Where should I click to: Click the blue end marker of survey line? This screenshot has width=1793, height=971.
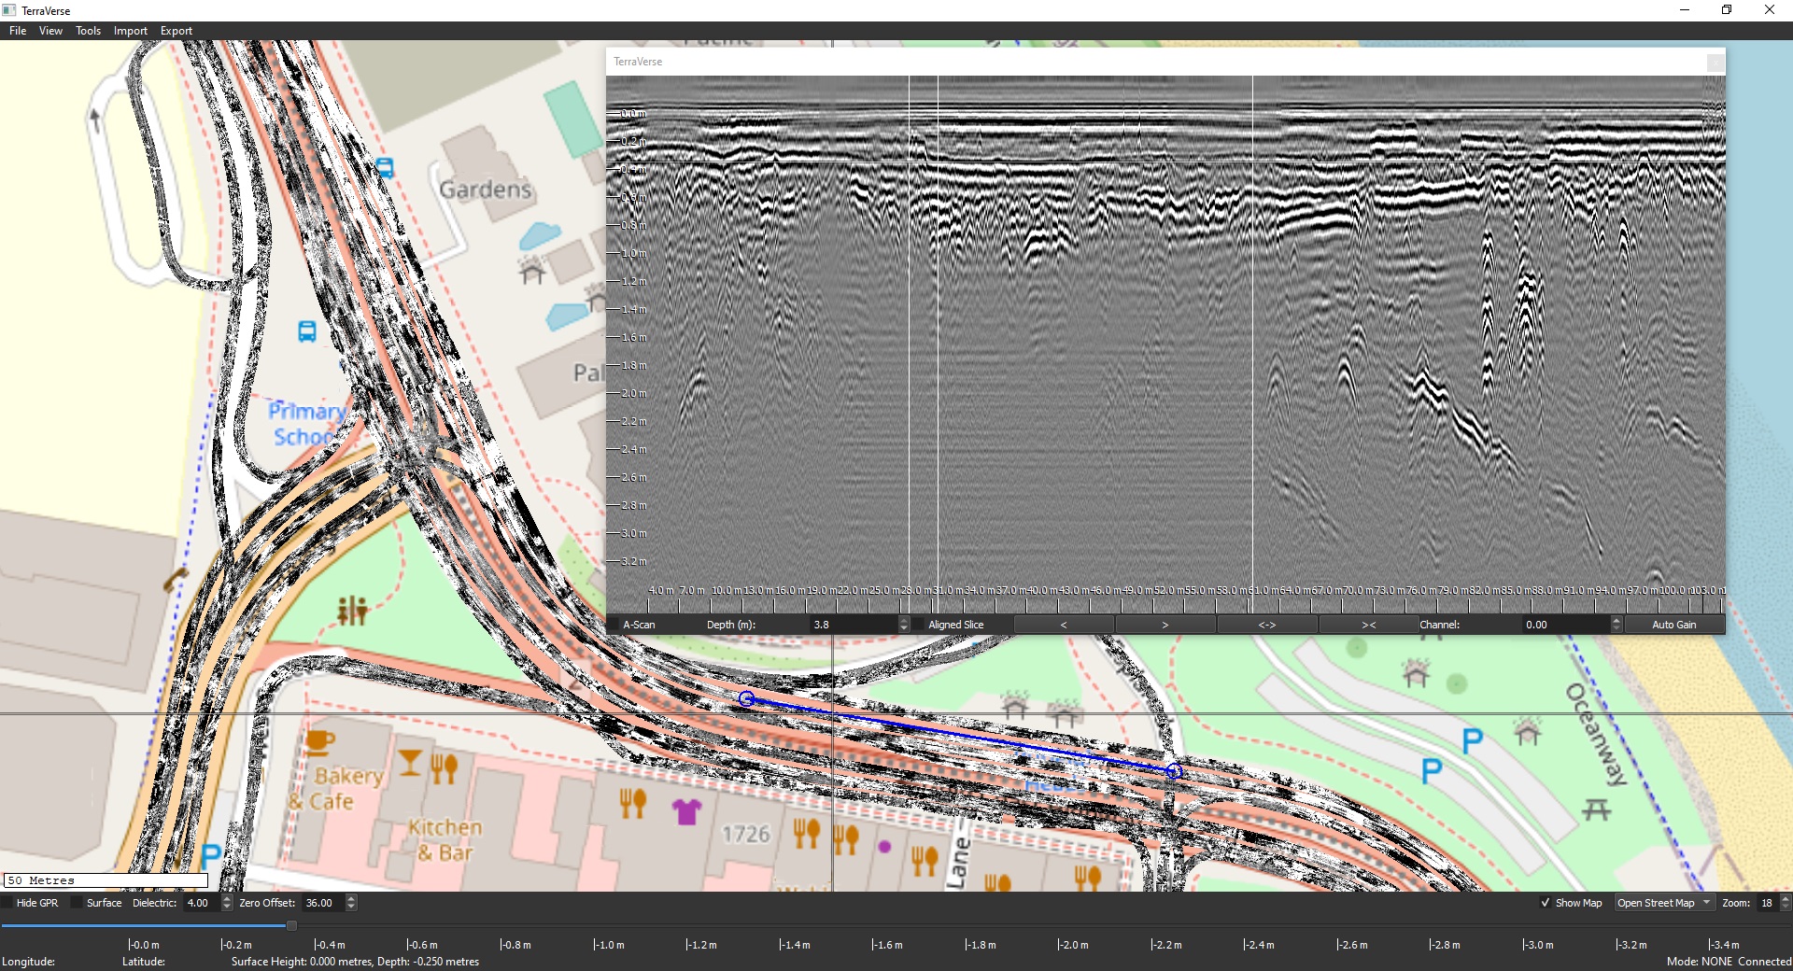coord(1174,771)
